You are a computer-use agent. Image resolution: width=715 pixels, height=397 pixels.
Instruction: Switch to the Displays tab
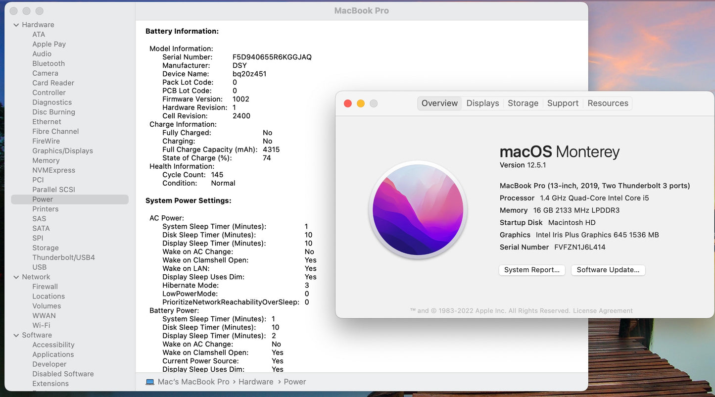click(482, 103)
